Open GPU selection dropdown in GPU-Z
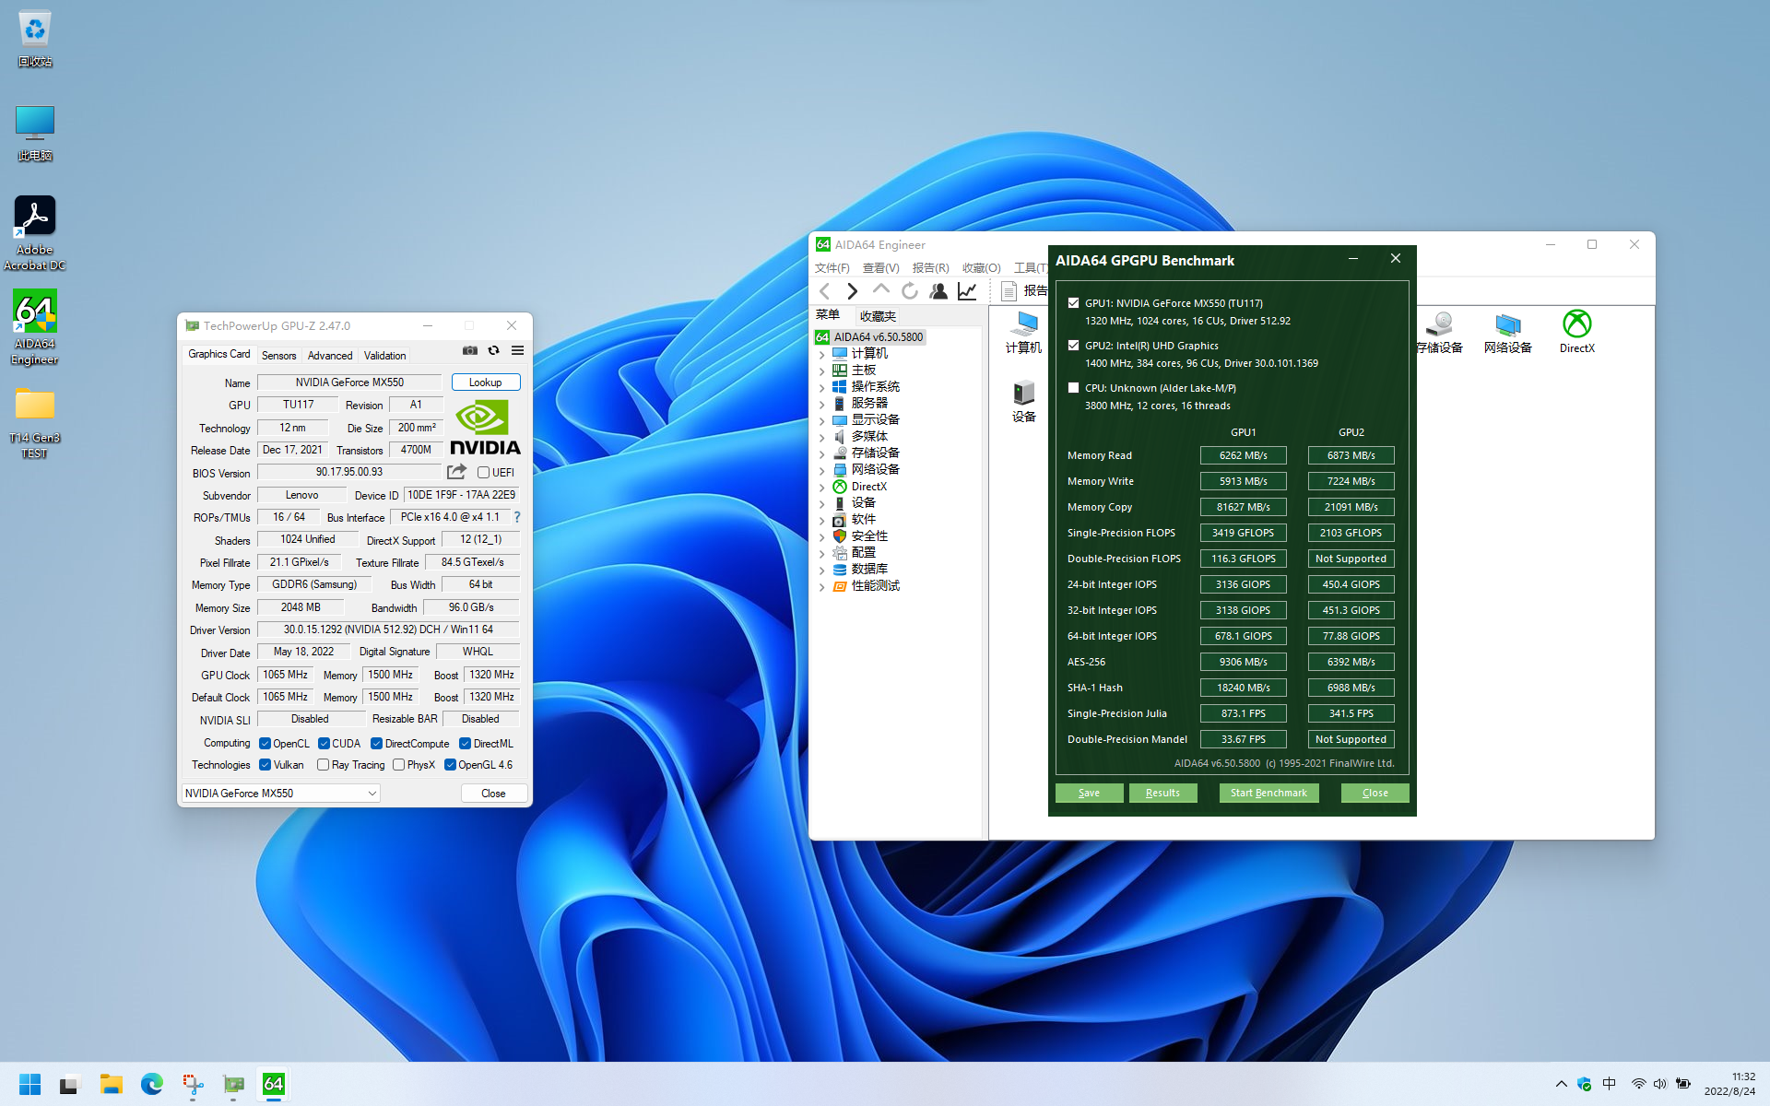 pyautogui.click(x=280, y=794)
